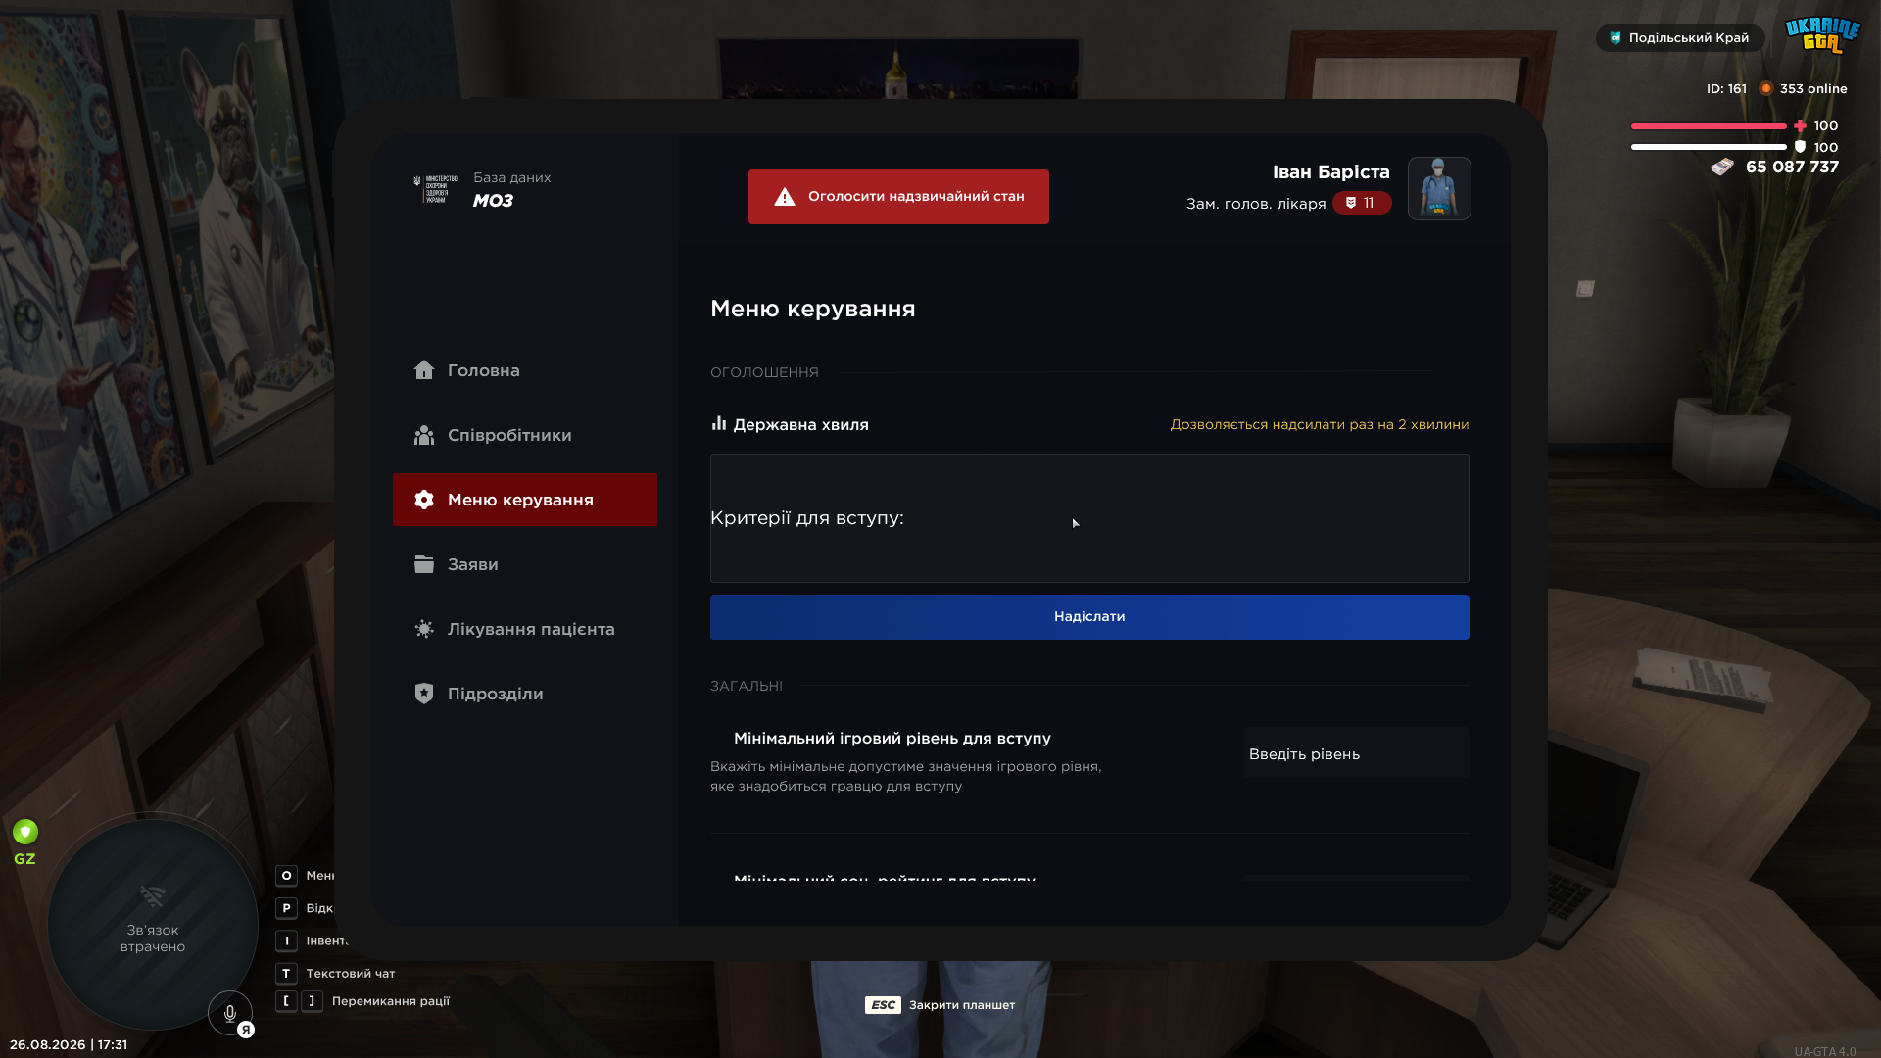Screen dimensions: 1881x1058
Task: Click the Державна хвиля bars icon
Action: click(x=719, y=423)
